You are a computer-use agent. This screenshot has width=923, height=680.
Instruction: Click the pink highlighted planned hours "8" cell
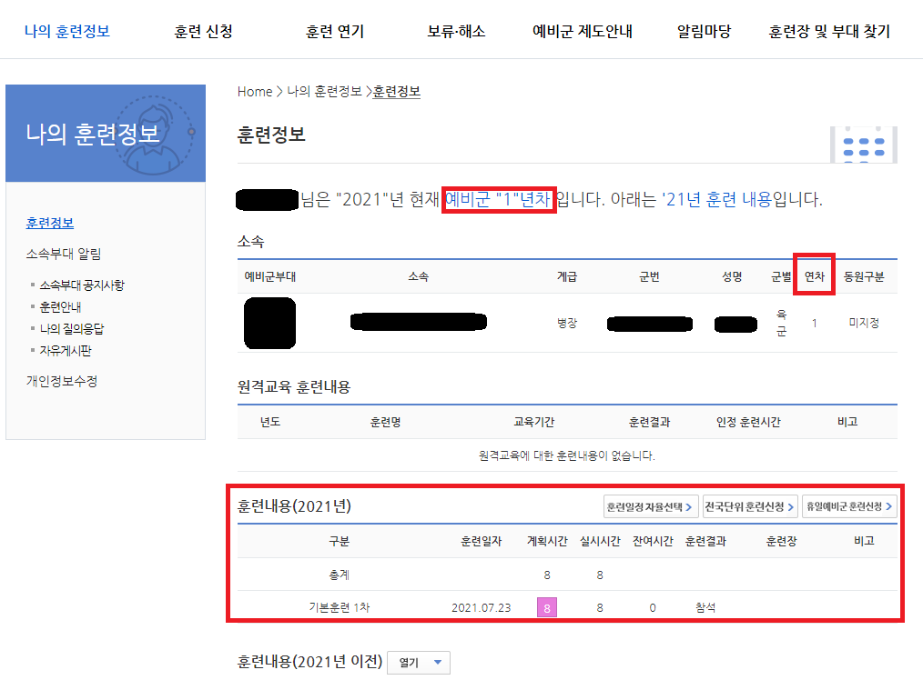546,607
